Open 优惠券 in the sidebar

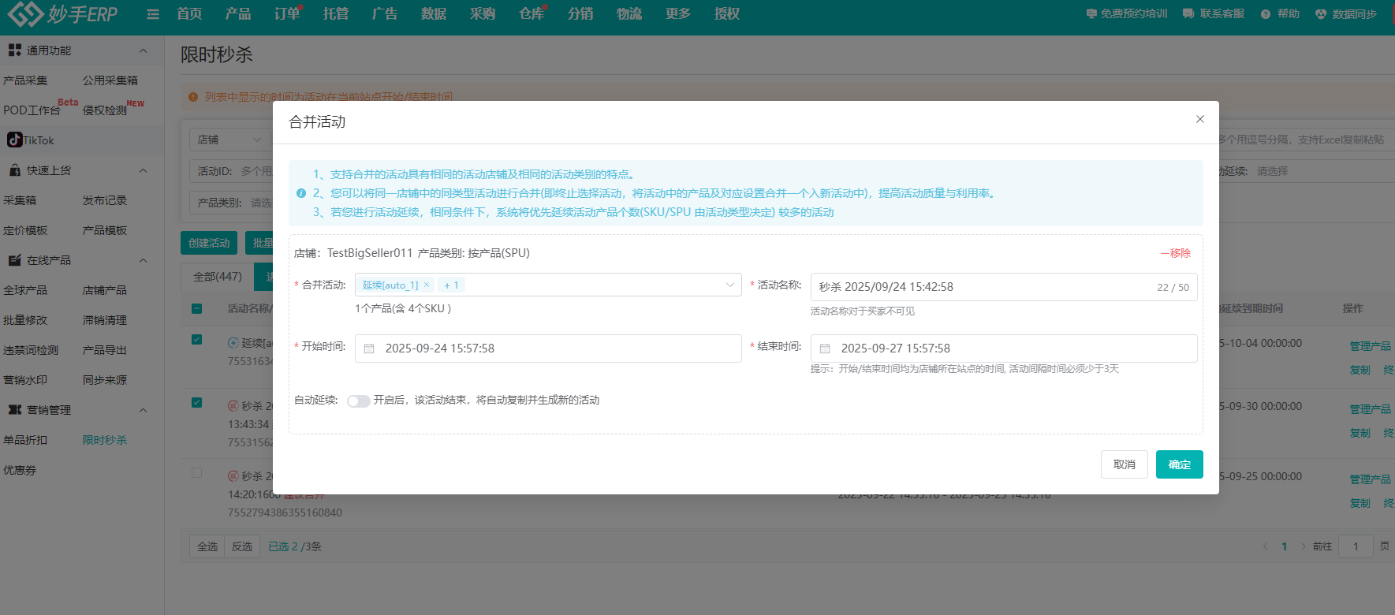pyautogui.click(x=20, y=470)
